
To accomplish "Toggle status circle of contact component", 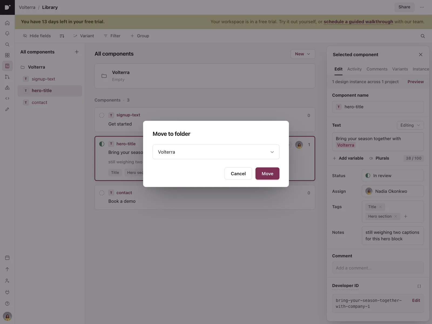I will [102, 193].
